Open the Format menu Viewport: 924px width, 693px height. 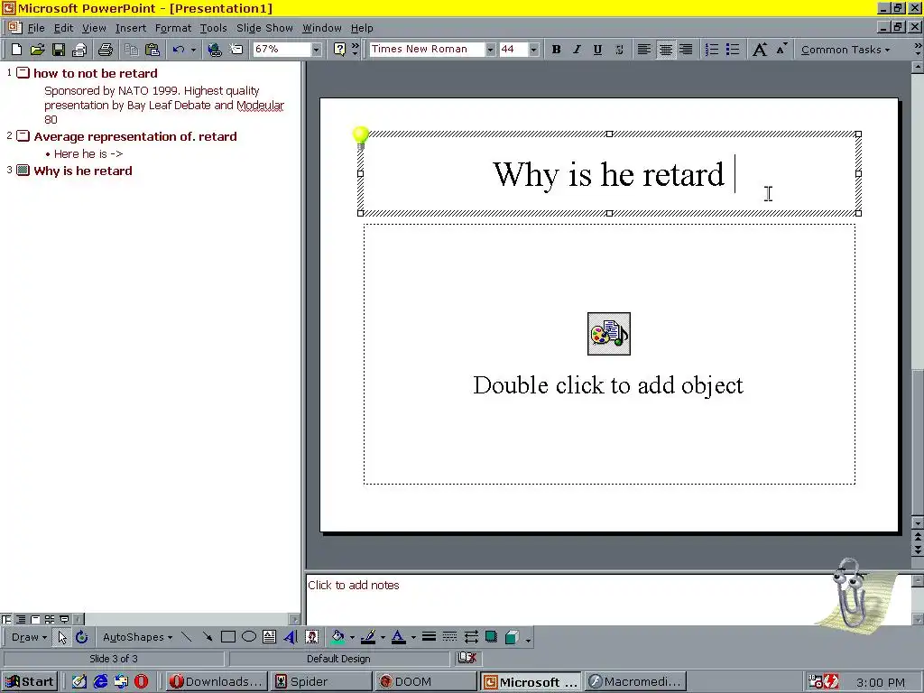[x=173, y=28]
